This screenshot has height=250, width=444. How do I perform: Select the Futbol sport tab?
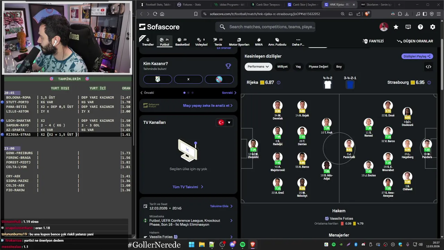click(x=164, y=42)
